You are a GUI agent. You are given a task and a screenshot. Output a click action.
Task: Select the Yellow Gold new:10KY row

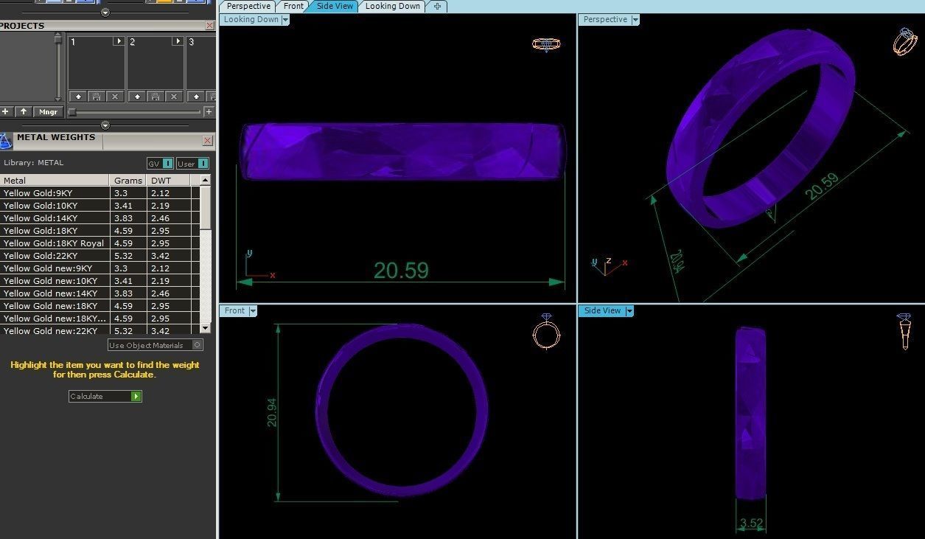click(100, 281)
